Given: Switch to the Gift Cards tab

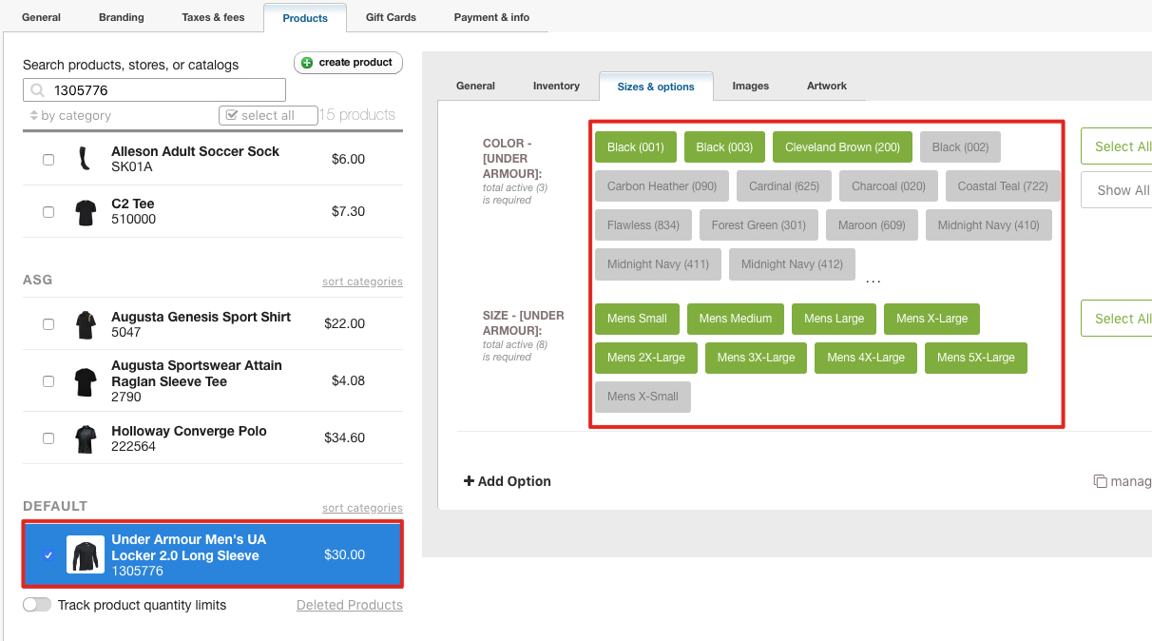Looking at the screenshot, I should (391, 17).
